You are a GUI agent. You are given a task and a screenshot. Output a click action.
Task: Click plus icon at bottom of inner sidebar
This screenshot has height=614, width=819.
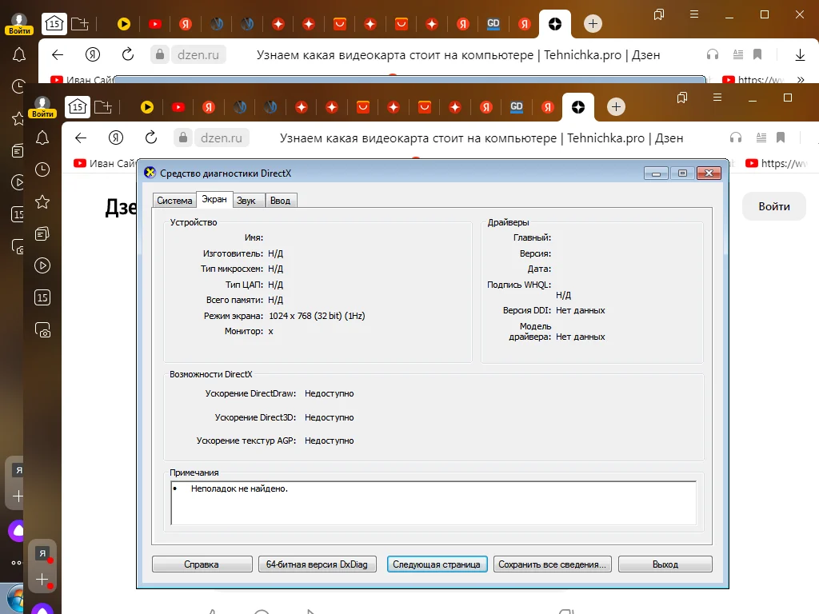click(42, 580)
